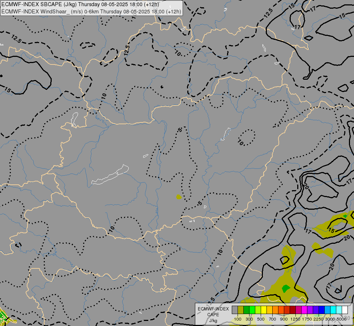Pick the pure blue 2250 legend swatch
Viewport: 354px width, 326px height.
coord(322,310)
